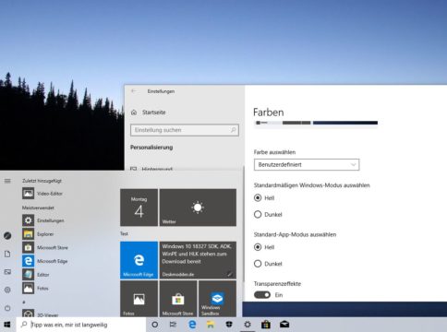This screenshot has height=332, width=447.
Task: Go to Startseite in Settings
Action: click(x=149, y=113)
